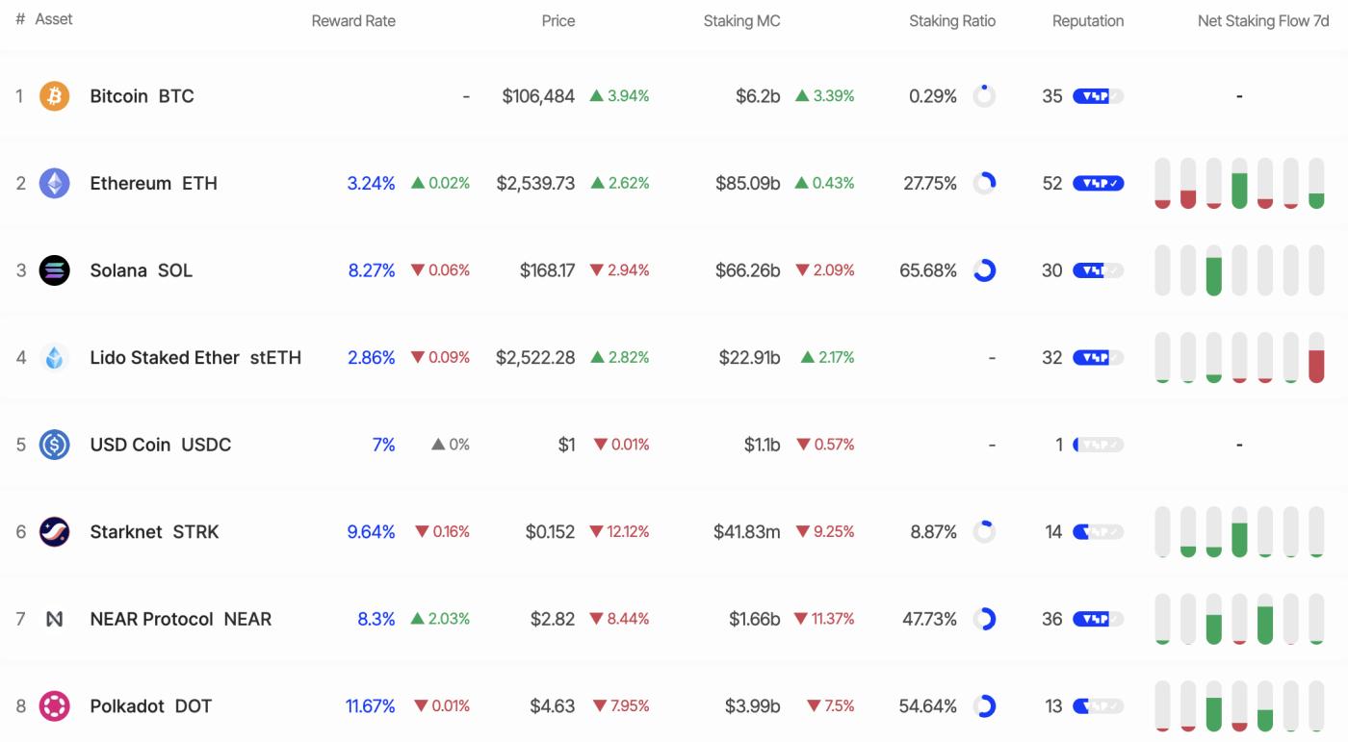
Task: Click the Ethereum logo icon
Action: (x=54, y=183)
